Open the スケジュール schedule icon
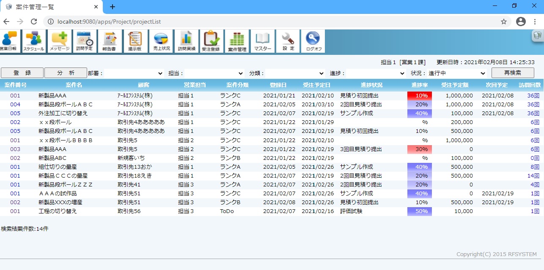544x270 pixels. point(33,41)
